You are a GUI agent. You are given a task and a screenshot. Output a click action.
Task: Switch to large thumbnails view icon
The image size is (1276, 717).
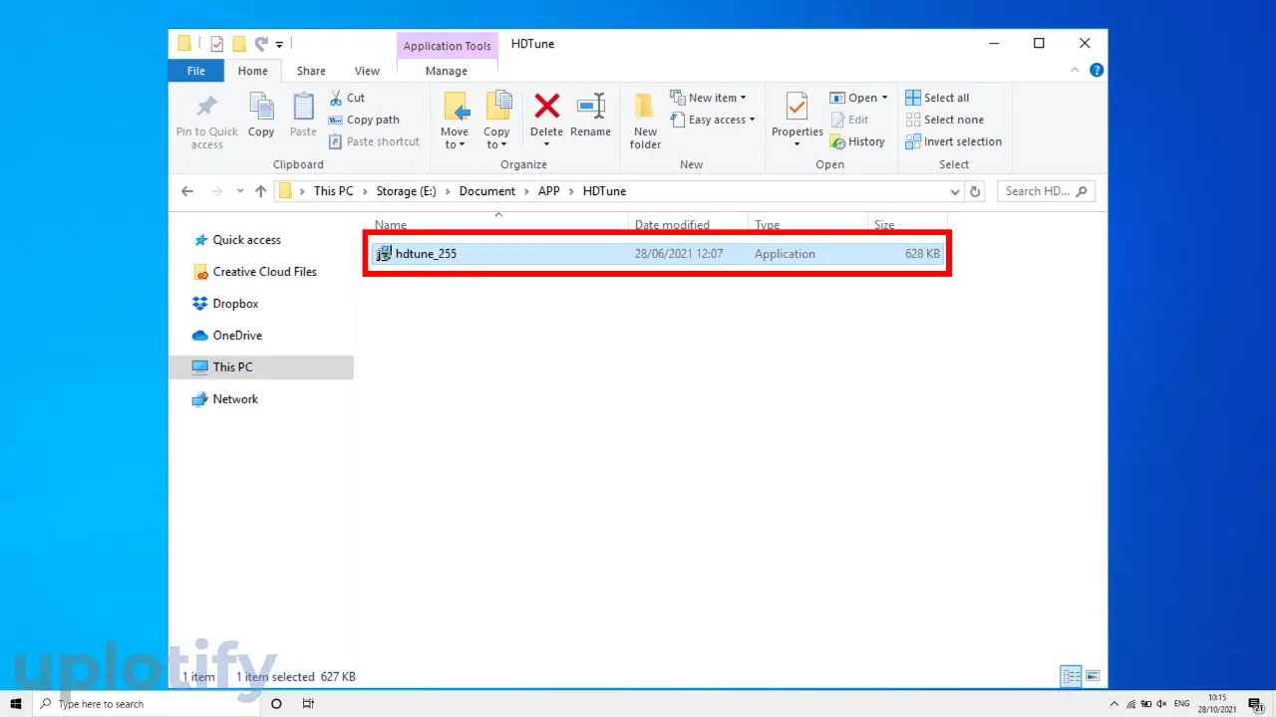click(x=1093, y=677)
